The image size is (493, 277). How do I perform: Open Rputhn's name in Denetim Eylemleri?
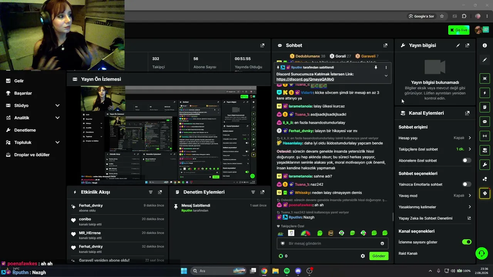click(187, 210)
